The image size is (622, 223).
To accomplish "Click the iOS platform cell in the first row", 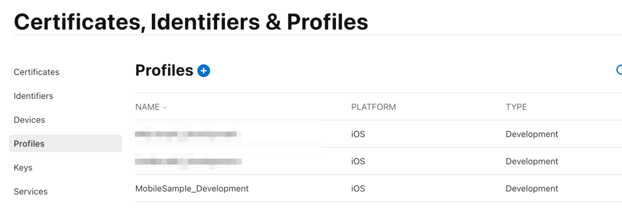I will [x=358, y=134].
